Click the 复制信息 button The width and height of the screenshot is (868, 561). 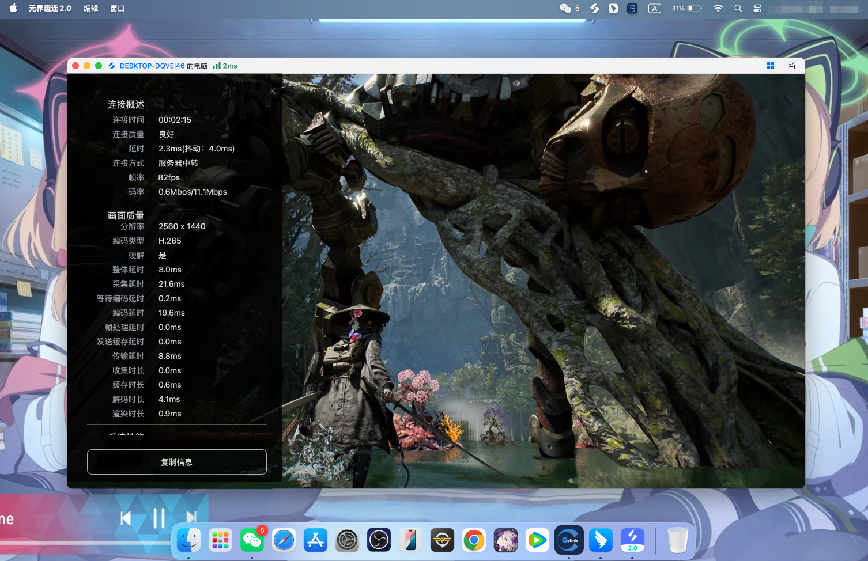tap(177, 462)
